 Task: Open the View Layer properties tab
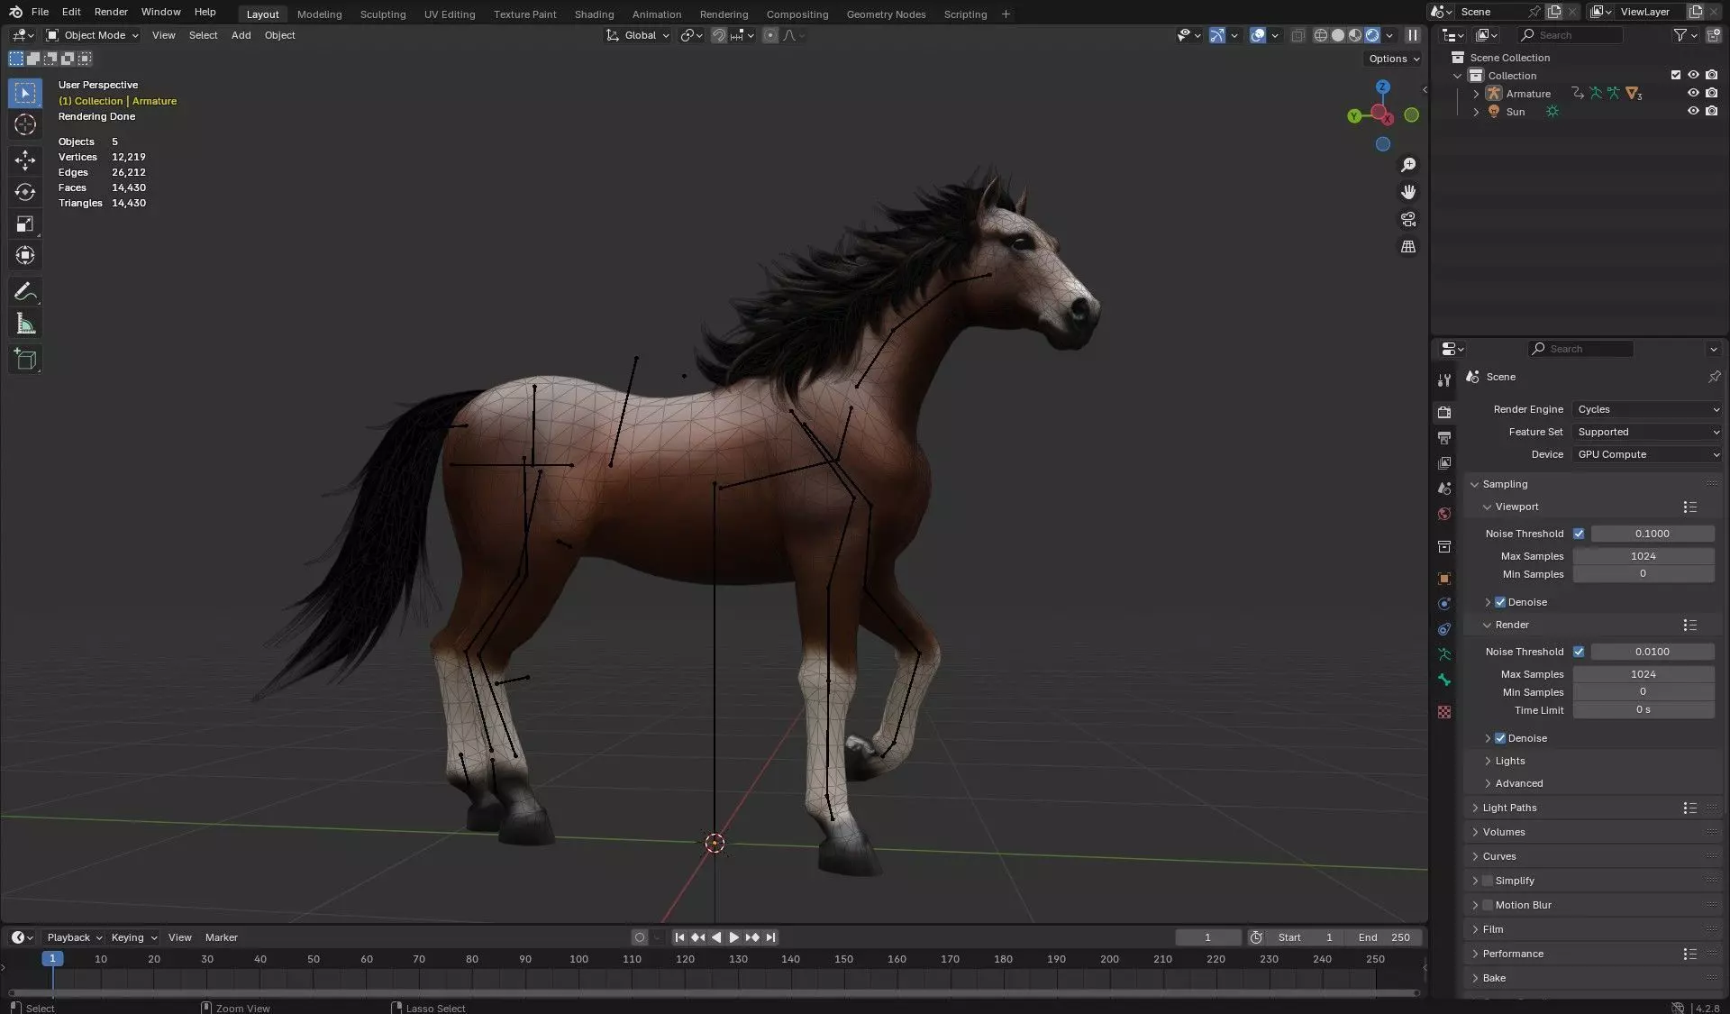point(1444,462)
